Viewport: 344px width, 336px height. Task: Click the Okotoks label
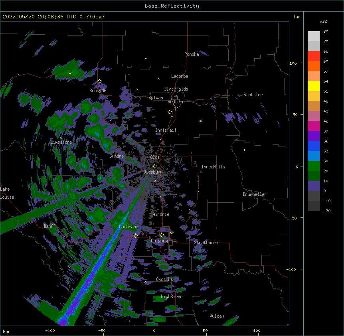pos(164,279)
